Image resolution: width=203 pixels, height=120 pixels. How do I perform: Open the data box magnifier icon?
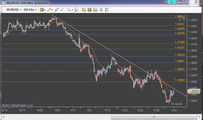click(x=76, y=10)
